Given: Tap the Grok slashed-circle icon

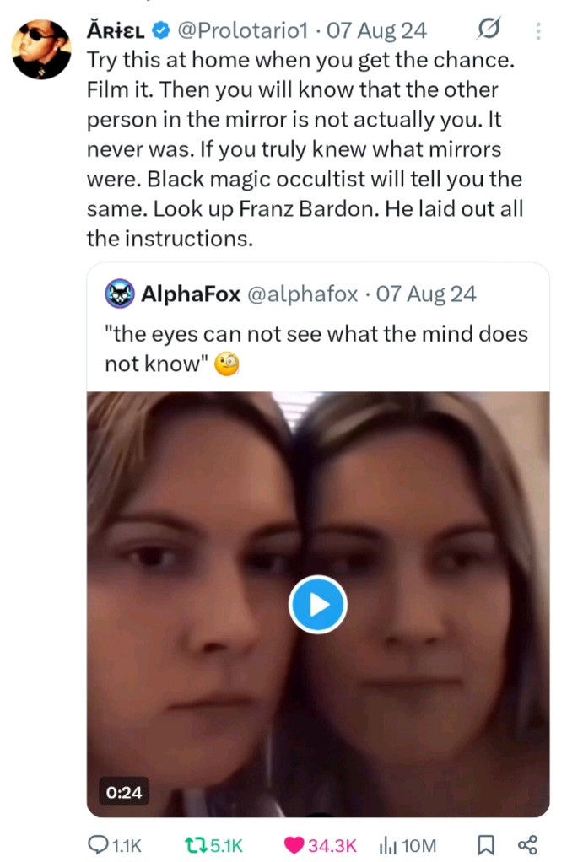Looking at the screenshot, I should coord(488,28).
